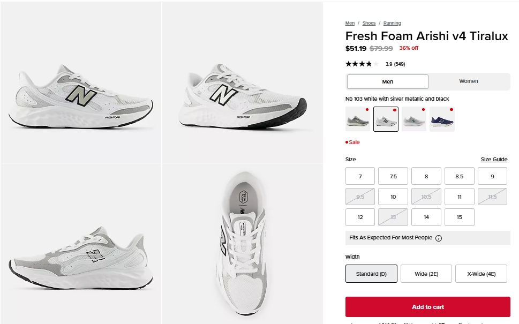The width and height of the screenshot is (519, 324).
Task: View the rear-angle shoe photo
Action: click(81, 244)
